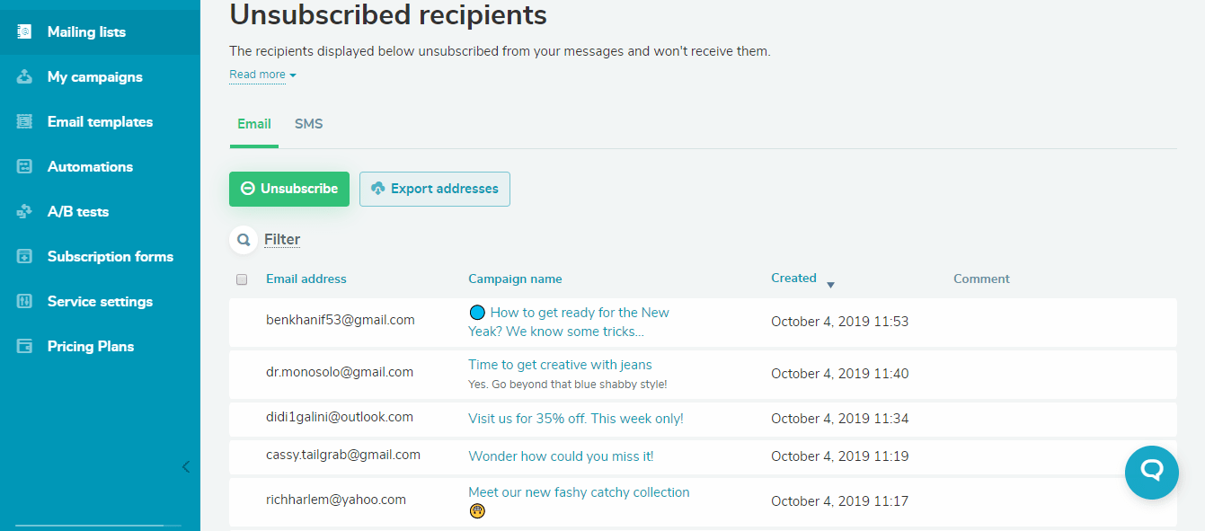Sort the list by Email address column
1205x531 pixels.
[x=306, y=279]
